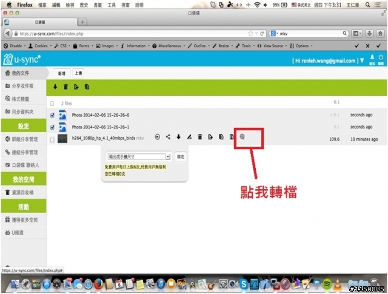388x294 pixels.
Task: Open the 歷史 menu in the menu bar
Action: point(84,5)
